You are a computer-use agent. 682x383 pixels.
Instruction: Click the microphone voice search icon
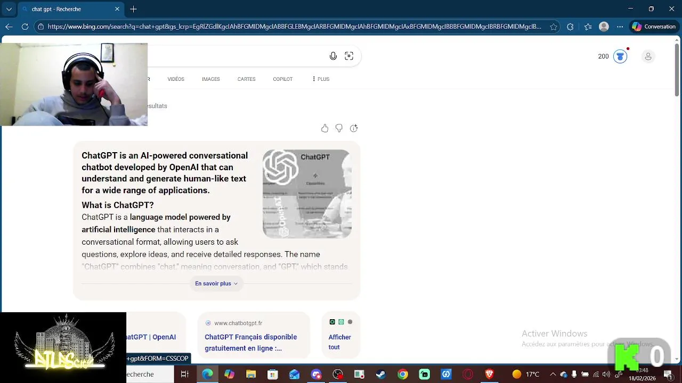click(333, 56)
